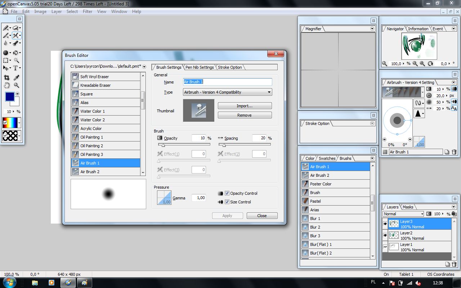461x288 pixels.
Task: Swap foreground and background colors
Action: (17, 94)
